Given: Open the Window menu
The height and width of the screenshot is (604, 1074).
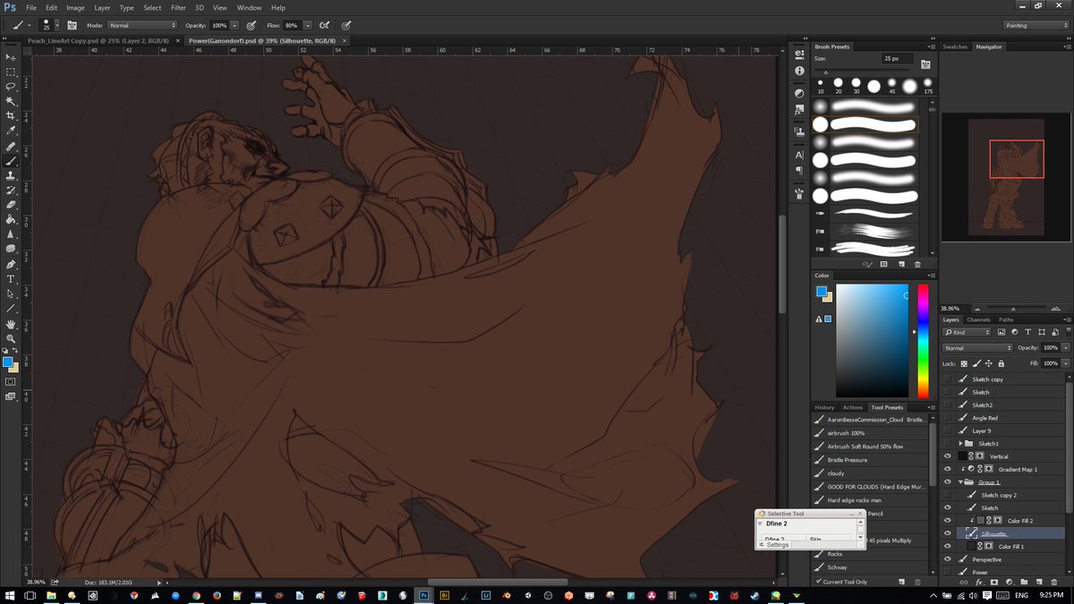Looking at the screenshot, I should point(250,7).
